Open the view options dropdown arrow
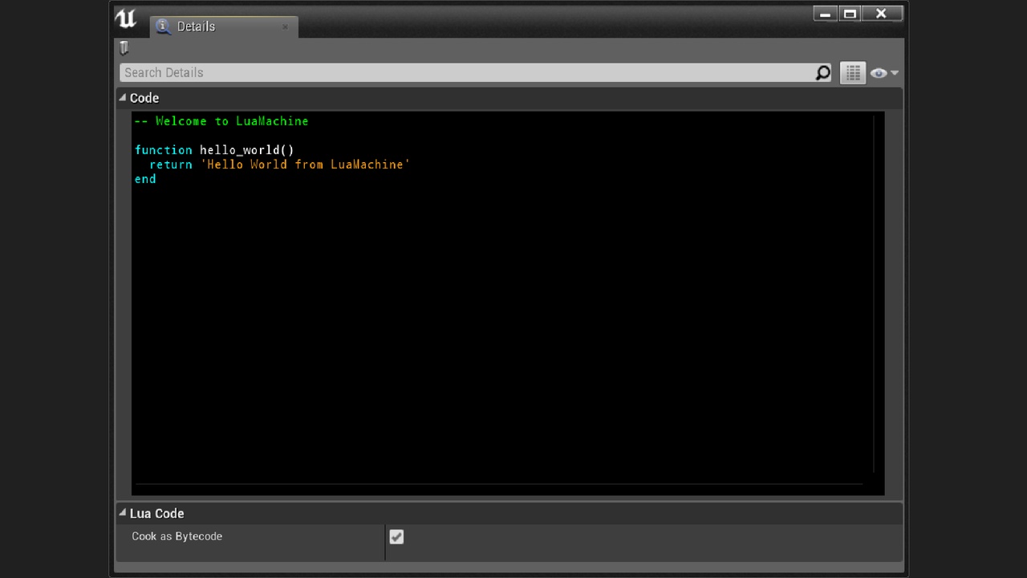Image resolution: width=1027 pixels, height=578 pixels. tap(895, 73)
